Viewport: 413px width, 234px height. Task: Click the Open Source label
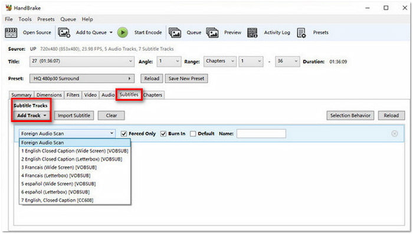point(37,32)
